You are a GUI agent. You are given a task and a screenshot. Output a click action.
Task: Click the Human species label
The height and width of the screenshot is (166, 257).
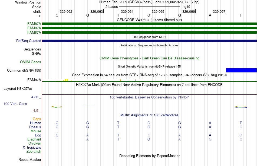click(35, 123)
